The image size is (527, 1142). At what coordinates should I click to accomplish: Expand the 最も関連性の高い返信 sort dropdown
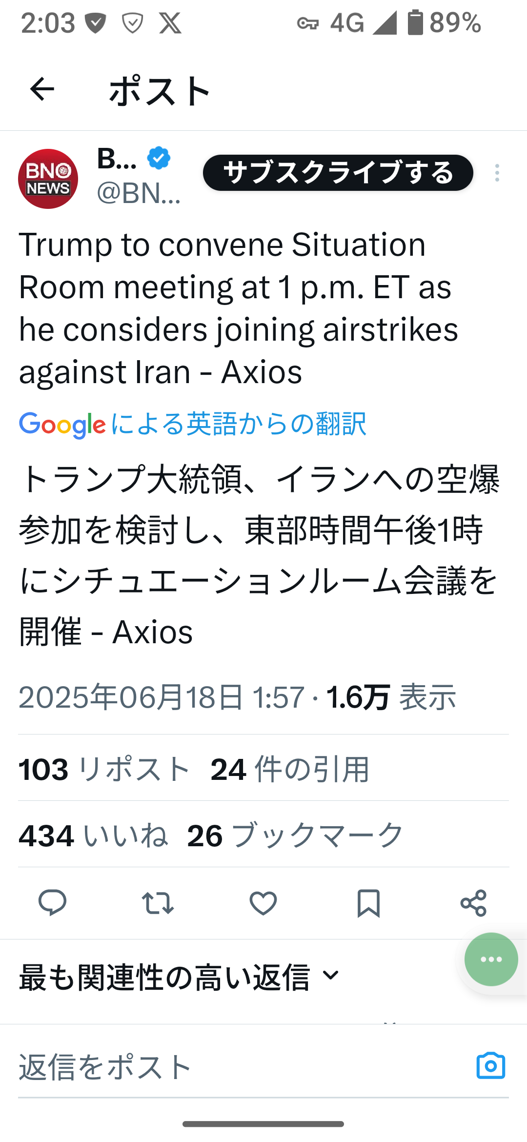(x=179, y=977)
